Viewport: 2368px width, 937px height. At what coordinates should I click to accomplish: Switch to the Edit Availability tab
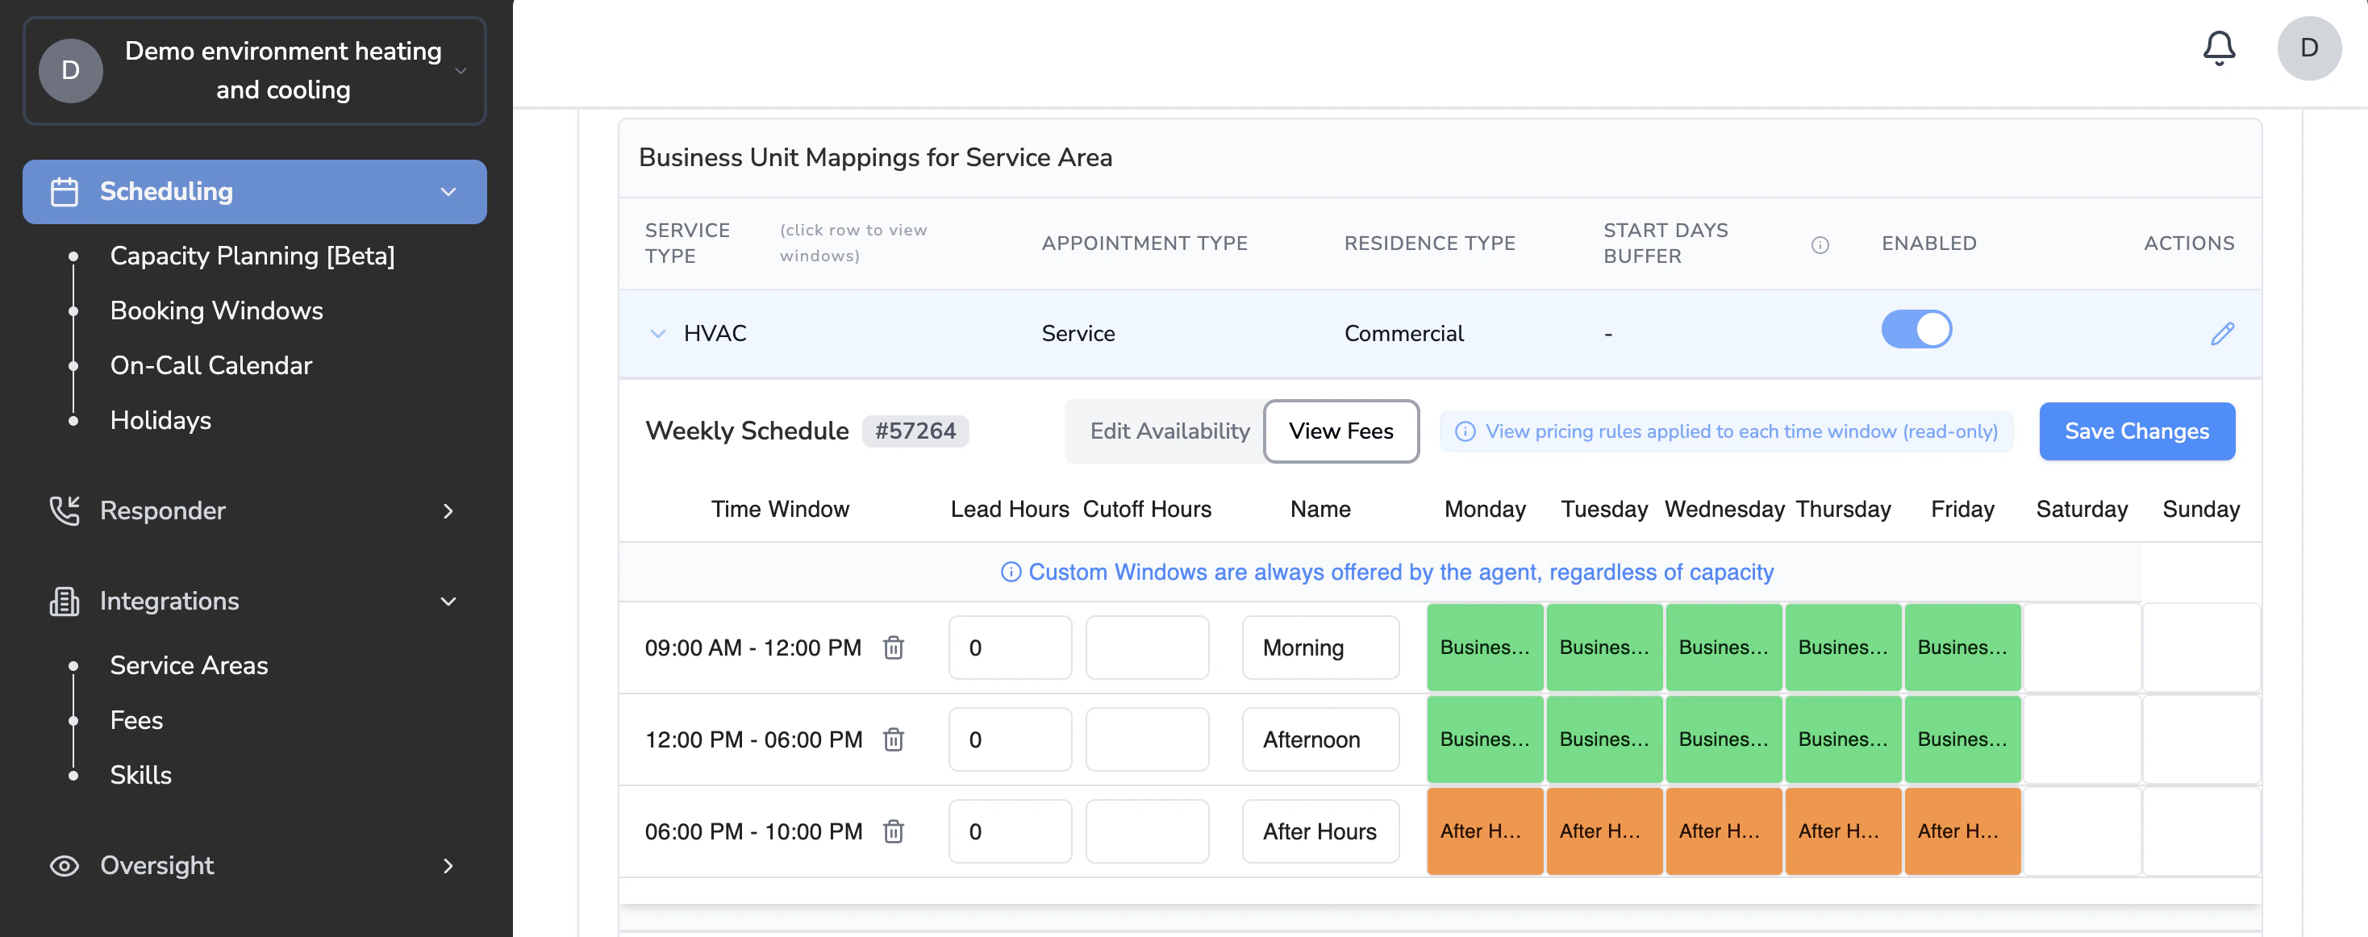coord(1169,431)
